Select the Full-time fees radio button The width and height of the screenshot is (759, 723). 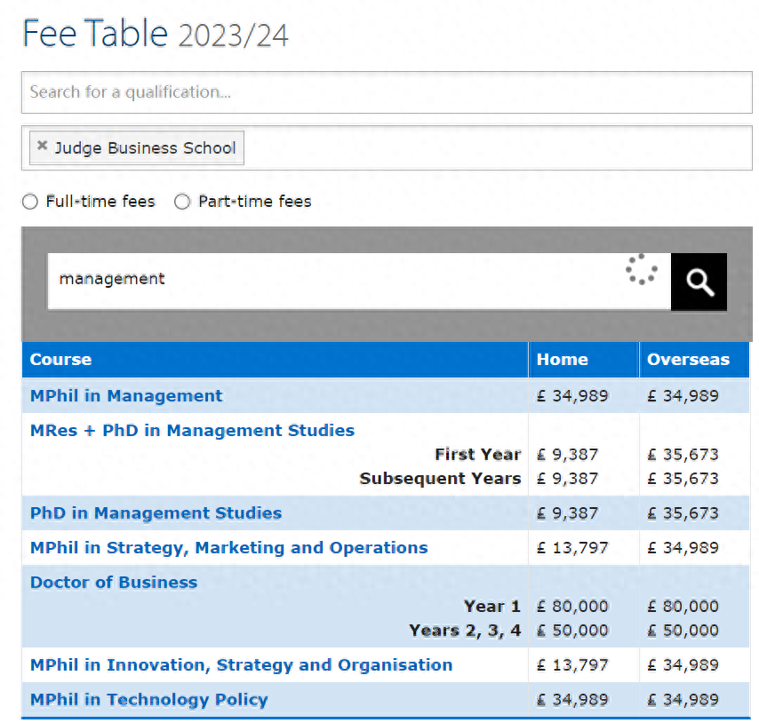click(30, 202)
